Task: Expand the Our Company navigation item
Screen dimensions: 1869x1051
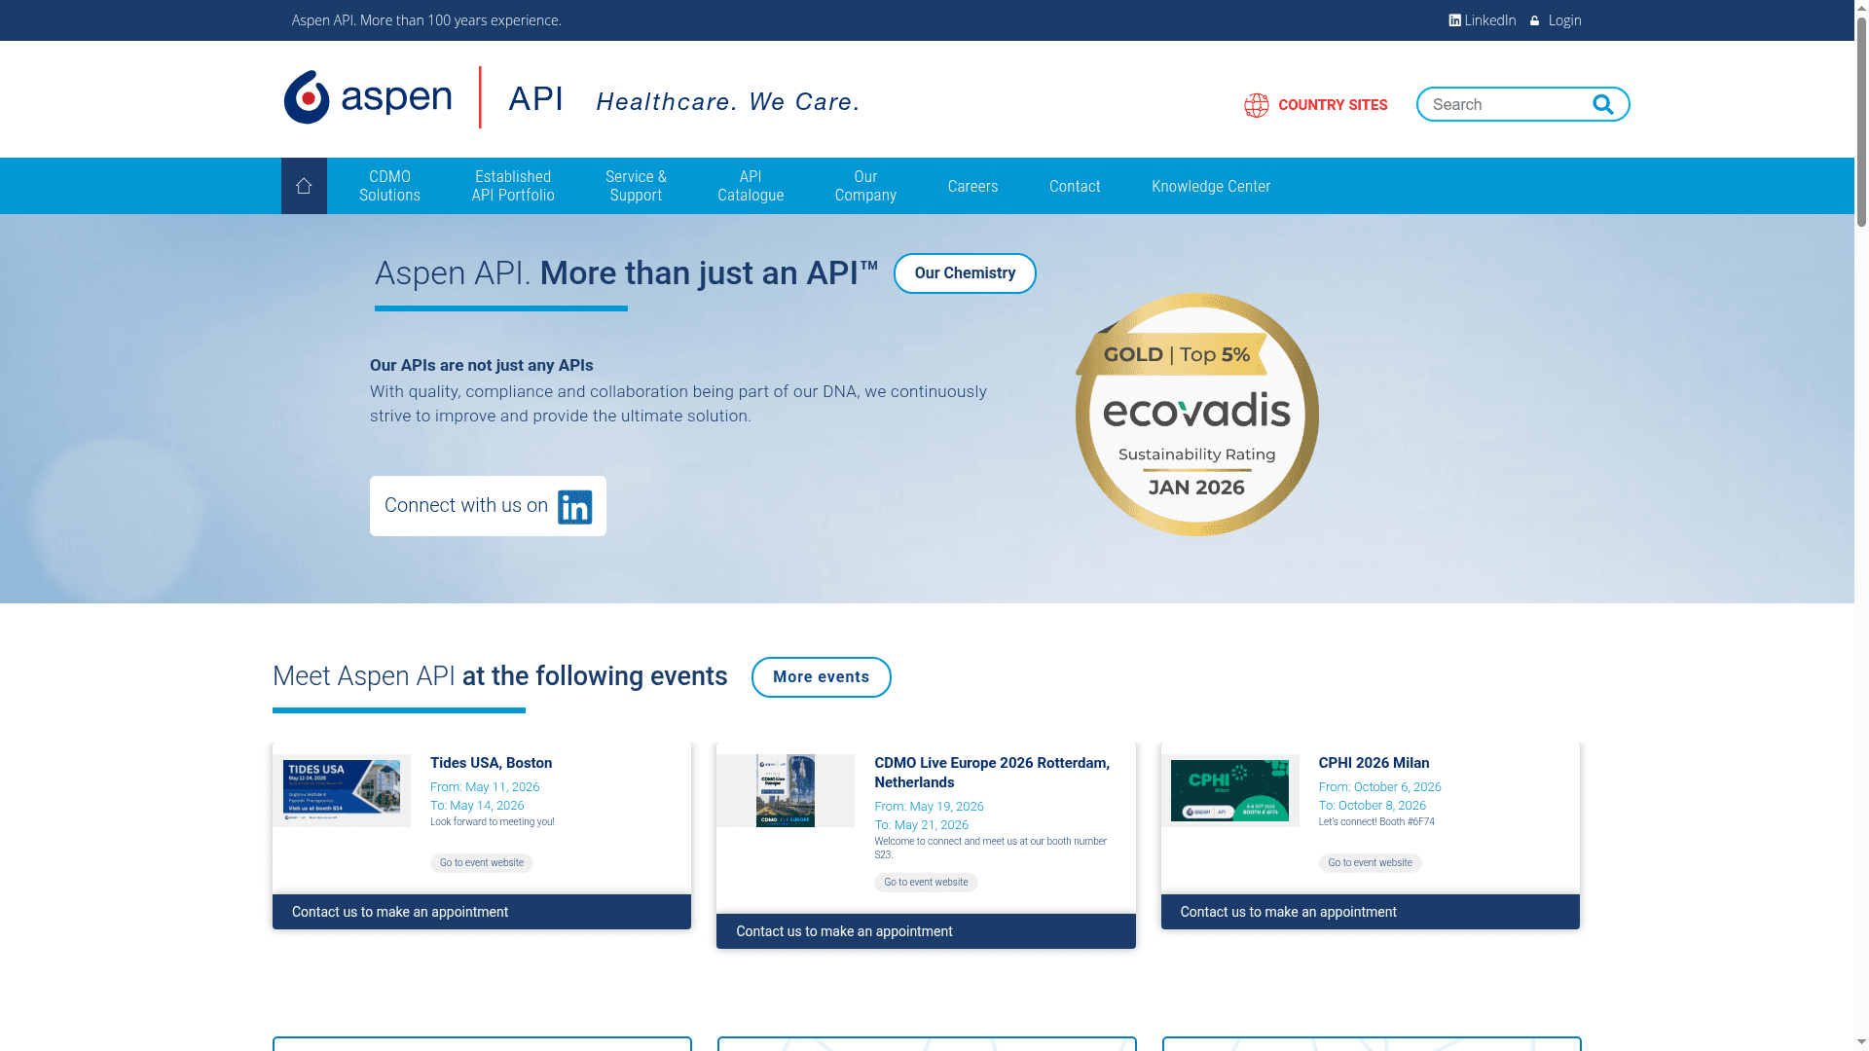Action: point(864,186)
